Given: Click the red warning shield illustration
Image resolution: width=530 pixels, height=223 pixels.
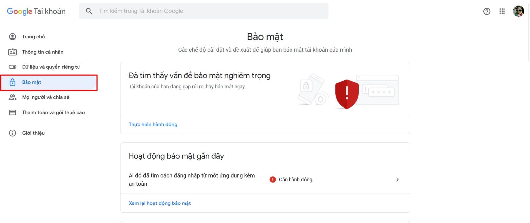Looking at the screenshot, I should (x=346, y=93).
